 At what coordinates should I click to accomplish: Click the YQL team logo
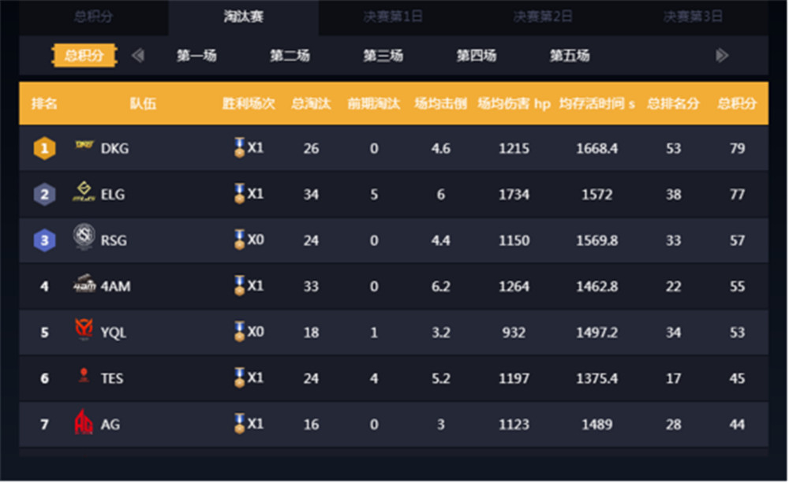(x=84, y=330)
